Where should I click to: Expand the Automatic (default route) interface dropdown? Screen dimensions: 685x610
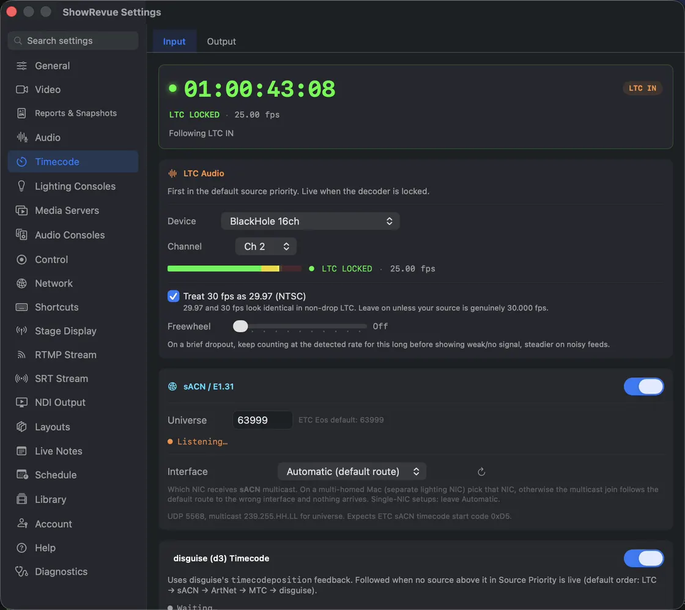(352, 472)
